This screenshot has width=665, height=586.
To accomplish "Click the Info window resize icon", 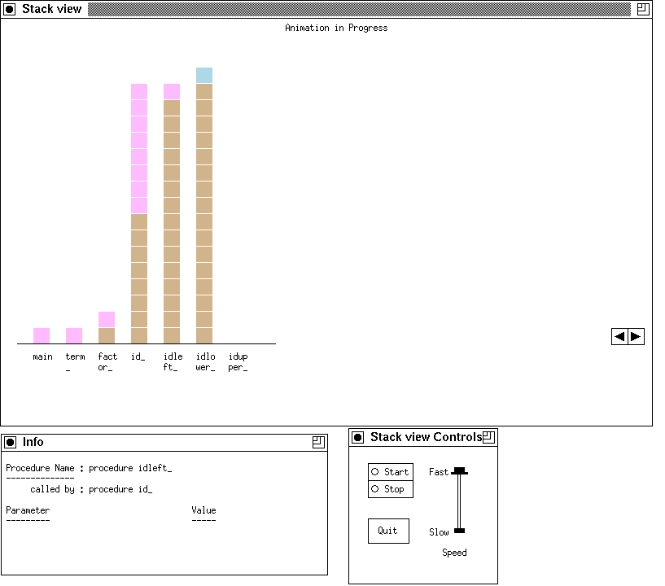I will click(x=318, y=442).
